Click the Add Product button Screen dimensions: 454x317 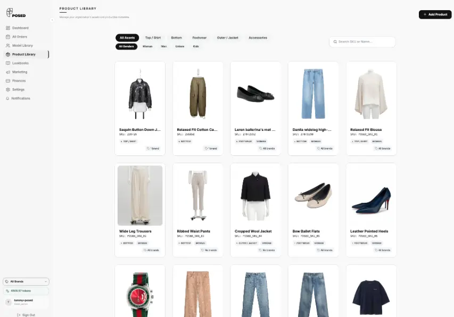point(435,14)
